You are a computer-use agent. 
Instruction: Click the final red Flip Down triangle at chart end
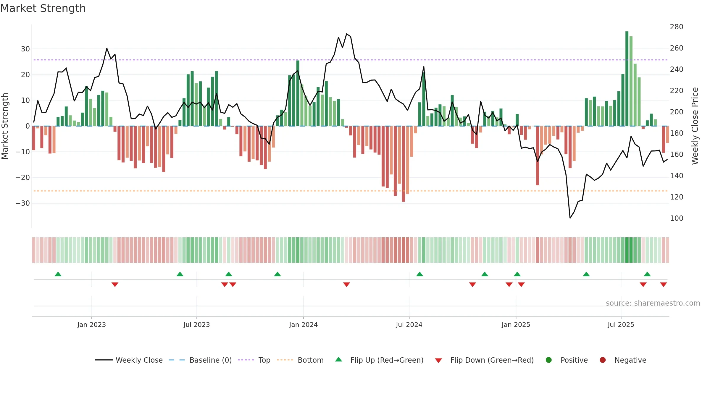pyautogui.click(x=664, y=284)
